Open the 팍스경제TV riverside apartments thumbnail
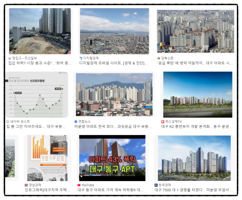The image size is (242, 200). tap(198, 94)
